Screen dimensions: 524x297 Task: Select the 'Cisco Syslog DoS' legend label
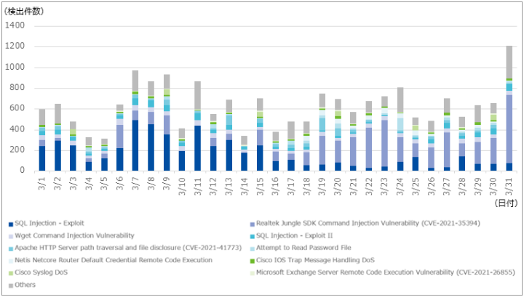(41, 272)
